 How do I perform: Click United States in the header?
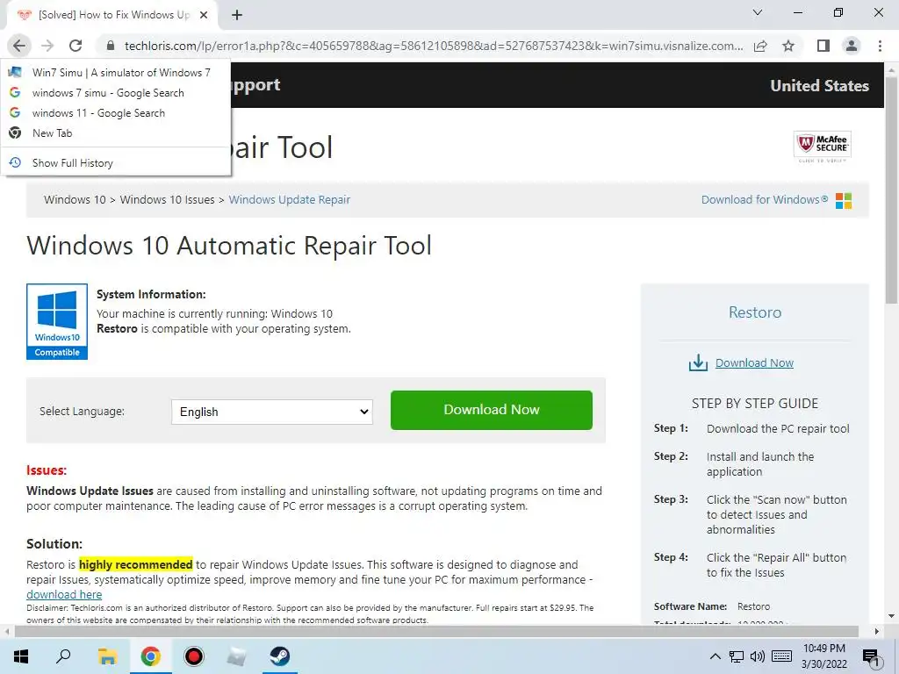tap(819, 85)
